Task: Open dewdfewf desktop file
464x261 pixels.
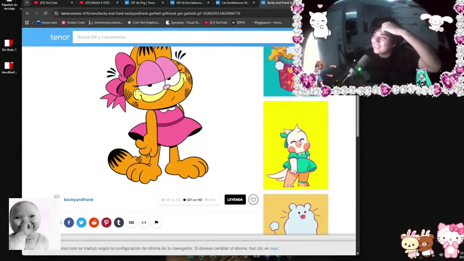Action: coord(9,68)
